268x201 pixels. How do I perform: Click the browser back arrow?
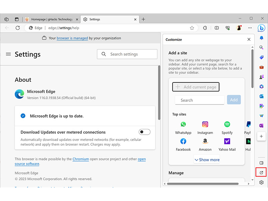[7, 28]
